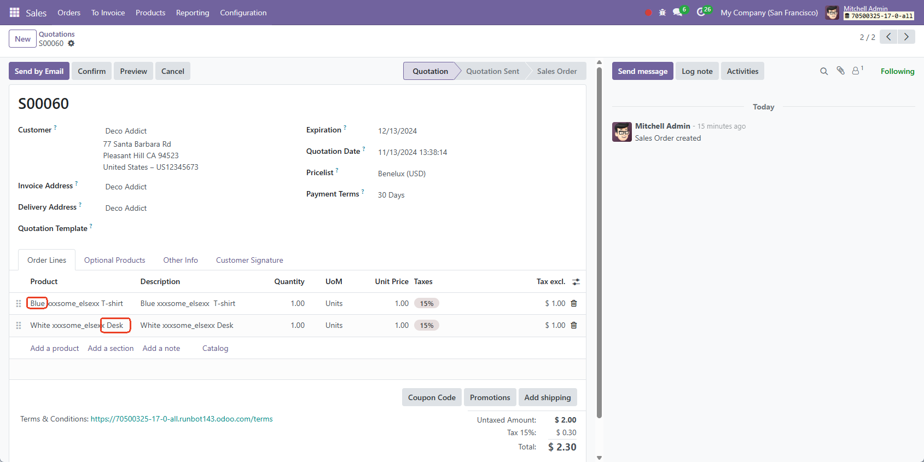
Task: Delete the White Desk order line
Action: point(574,325)
